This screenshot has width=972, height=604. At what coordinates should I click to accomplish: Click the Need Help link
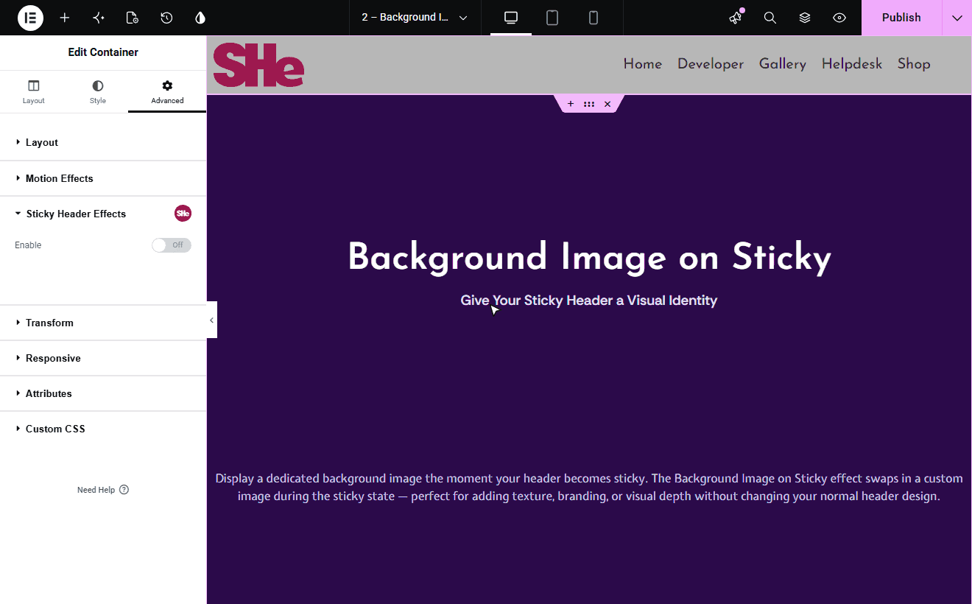coord(103,490)
